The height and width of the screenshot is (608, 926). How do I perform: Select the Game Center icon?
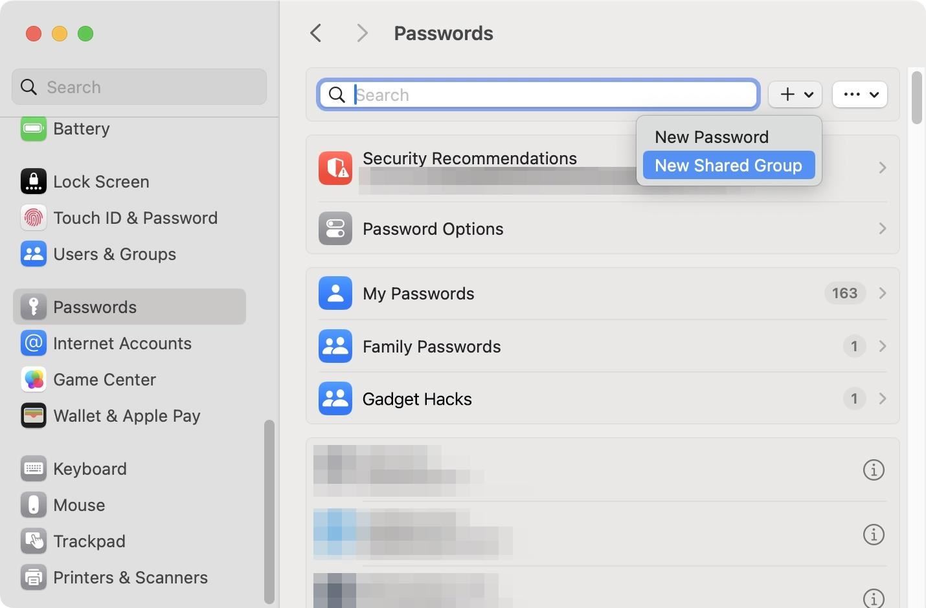pyautogui.click(x=34, y=380)
